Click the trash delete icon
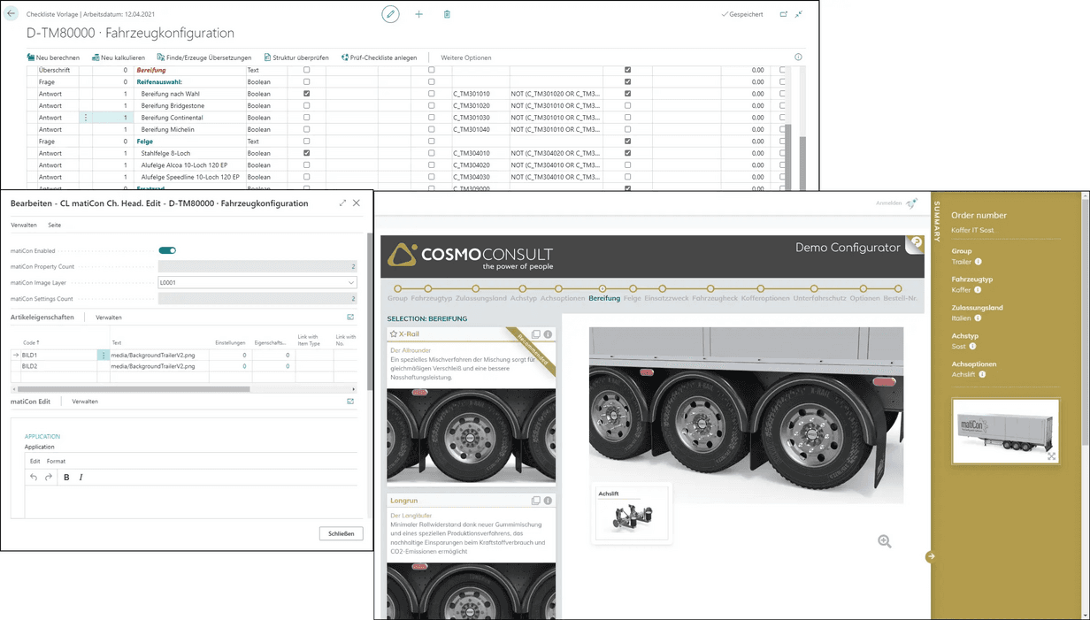Screen dimensions: 1090x620 pyautogui.click(x=447, y=14)
